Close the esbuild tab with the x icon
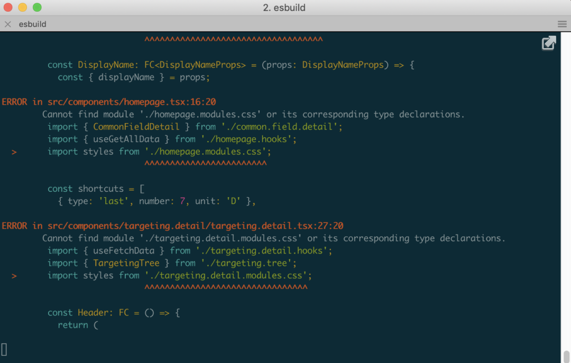This screenshot has width=571, height=363. [7, 24]
